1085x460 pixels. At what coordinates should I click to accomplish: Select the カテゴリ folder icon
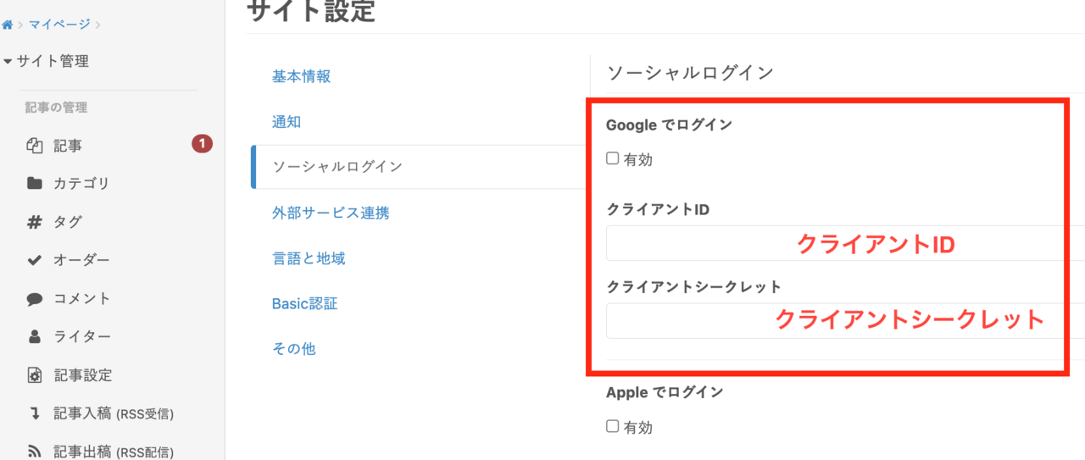[35, 183]
